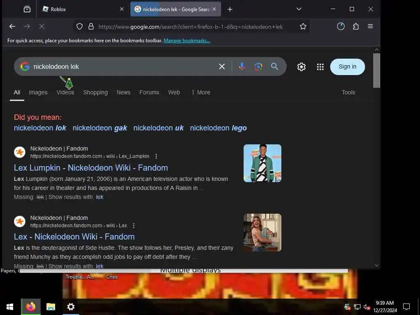Choose suggestion nickelodeon gak

100,128
